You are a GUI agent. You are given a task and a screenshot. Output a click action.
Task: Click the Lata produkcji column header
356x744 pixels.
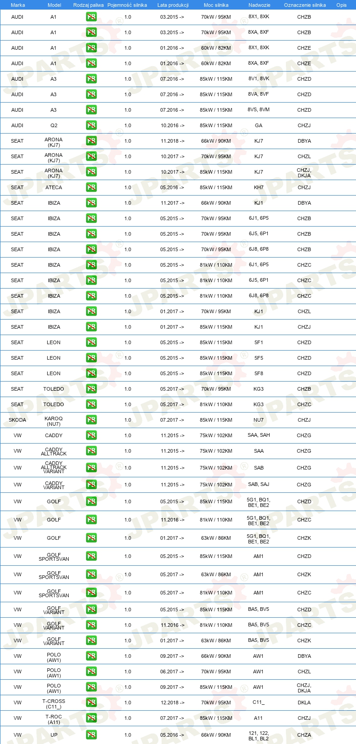(173, 5)
